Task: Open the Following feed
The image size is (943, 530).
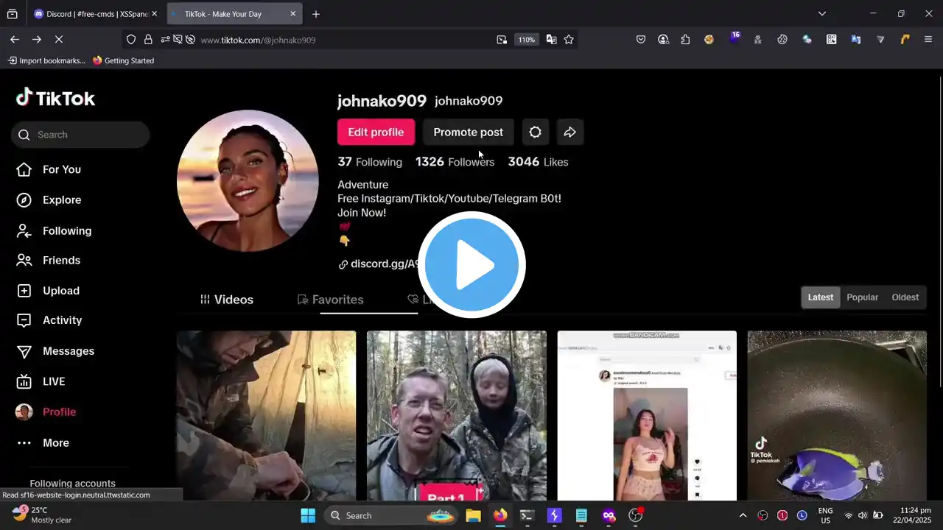Action: 54,231
